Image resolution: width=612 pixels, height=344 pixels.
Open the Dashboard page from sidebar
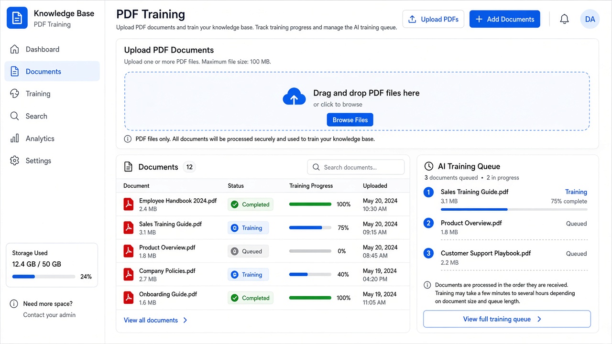point(52,49)
